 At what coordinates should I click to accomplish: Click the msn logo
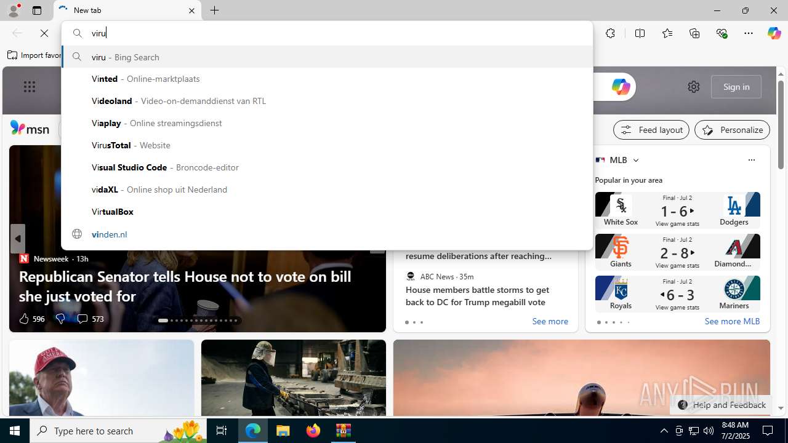pyautogui.click(x=30, y=129)
